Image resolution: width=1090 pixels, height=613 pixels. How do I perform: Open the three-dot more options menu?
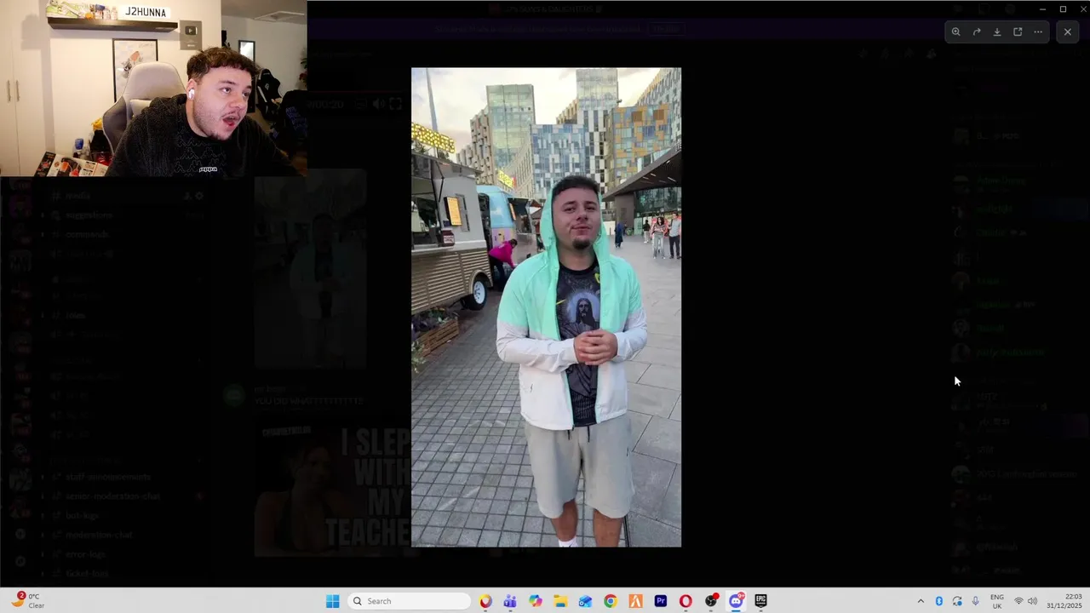pyautogui.click(x=1038, y=32)
